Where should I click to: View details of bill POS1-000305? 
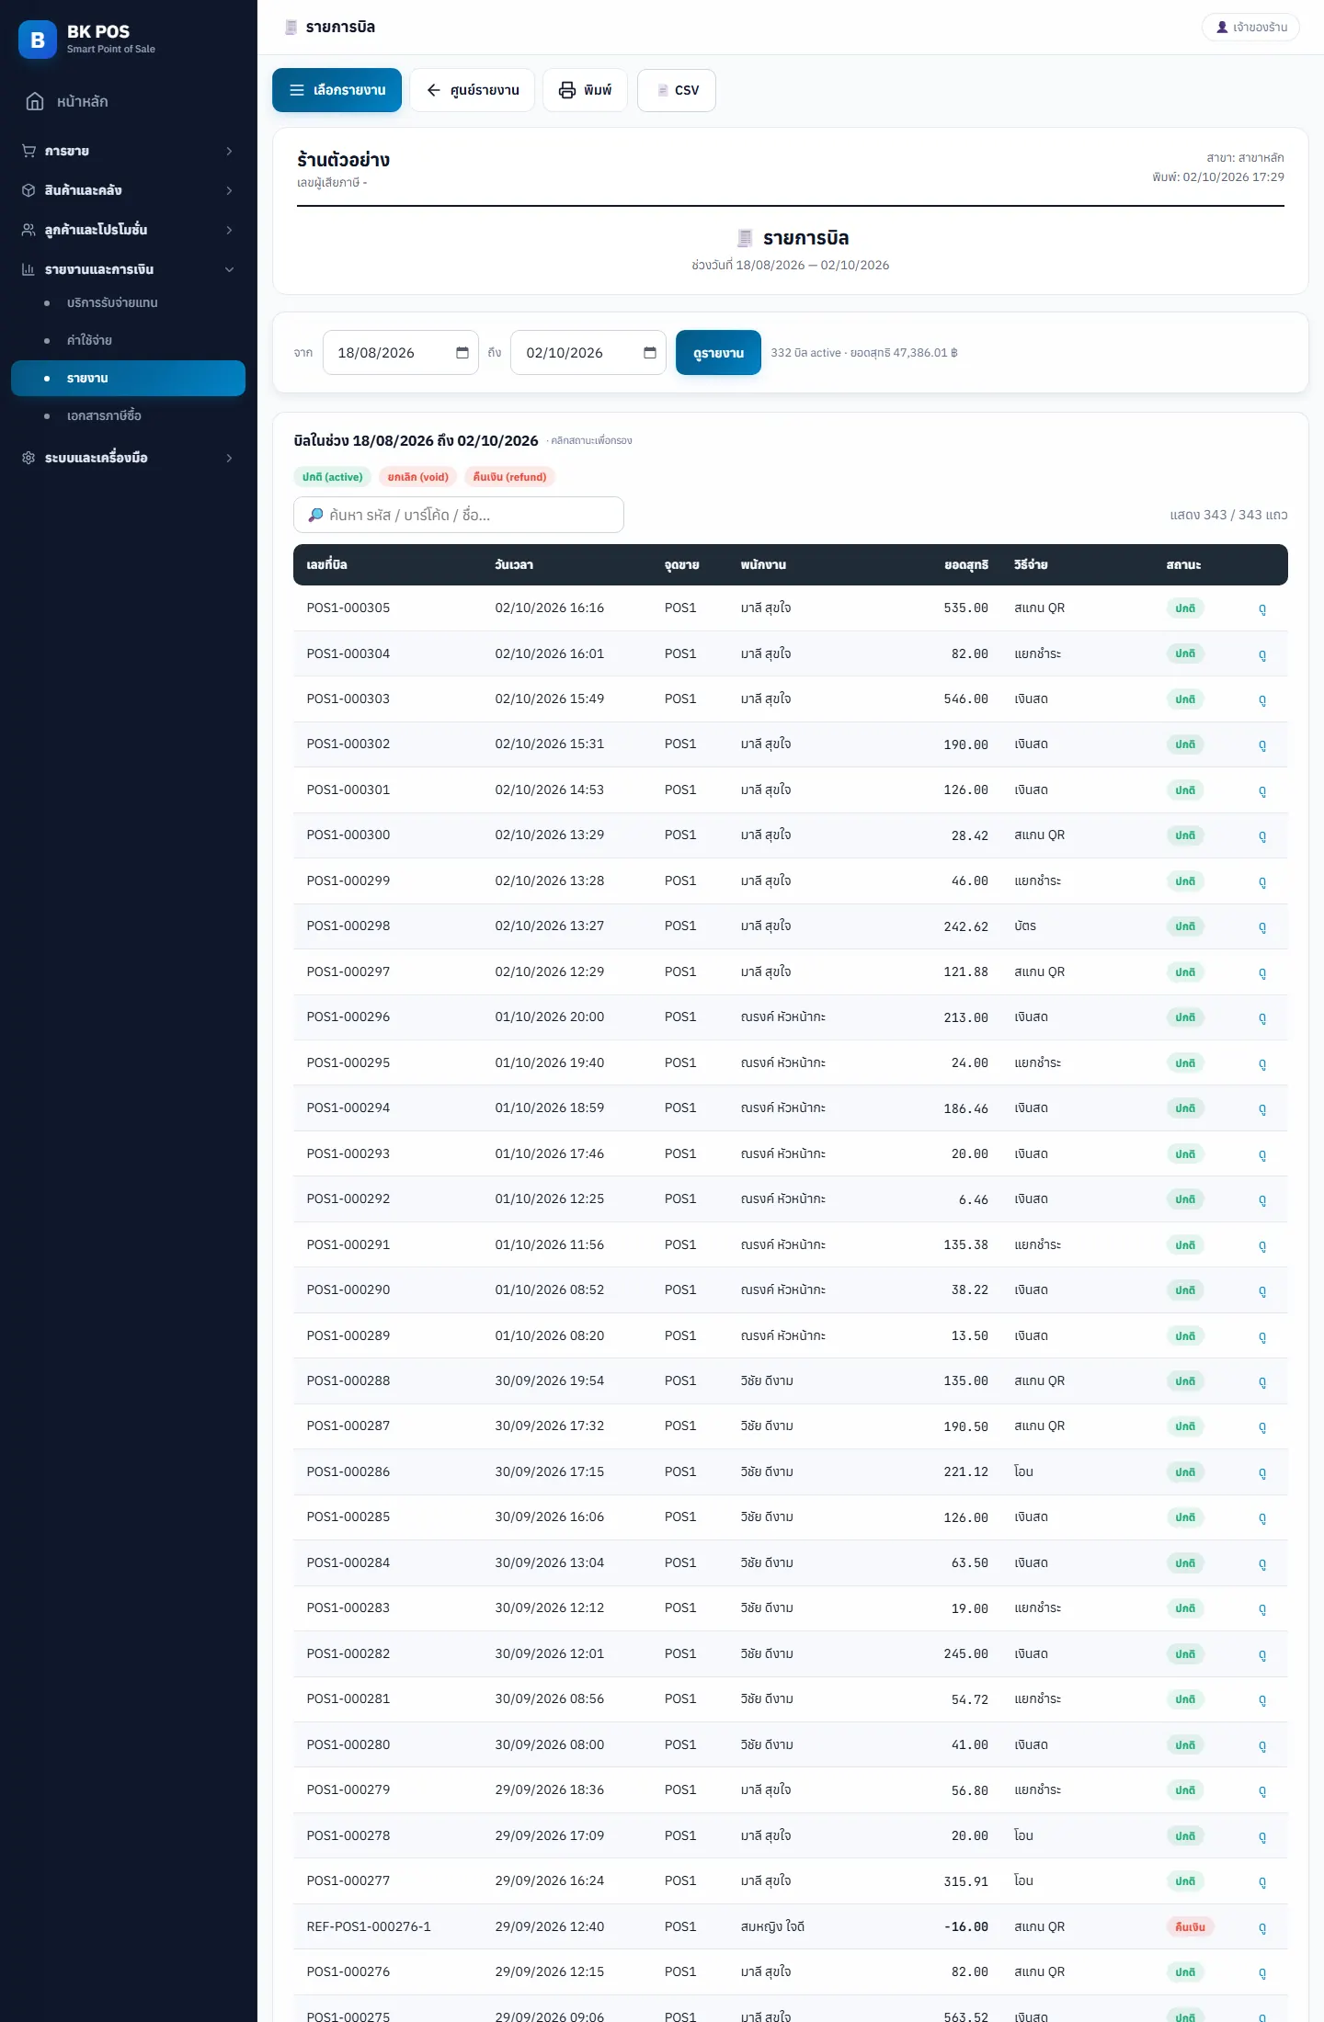point(1262,608)
